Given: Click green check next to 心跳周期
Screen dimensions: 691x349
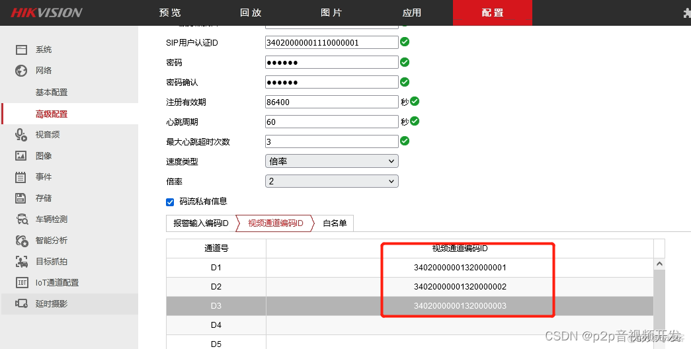Looking at the screenshot, I should (414, 121).
